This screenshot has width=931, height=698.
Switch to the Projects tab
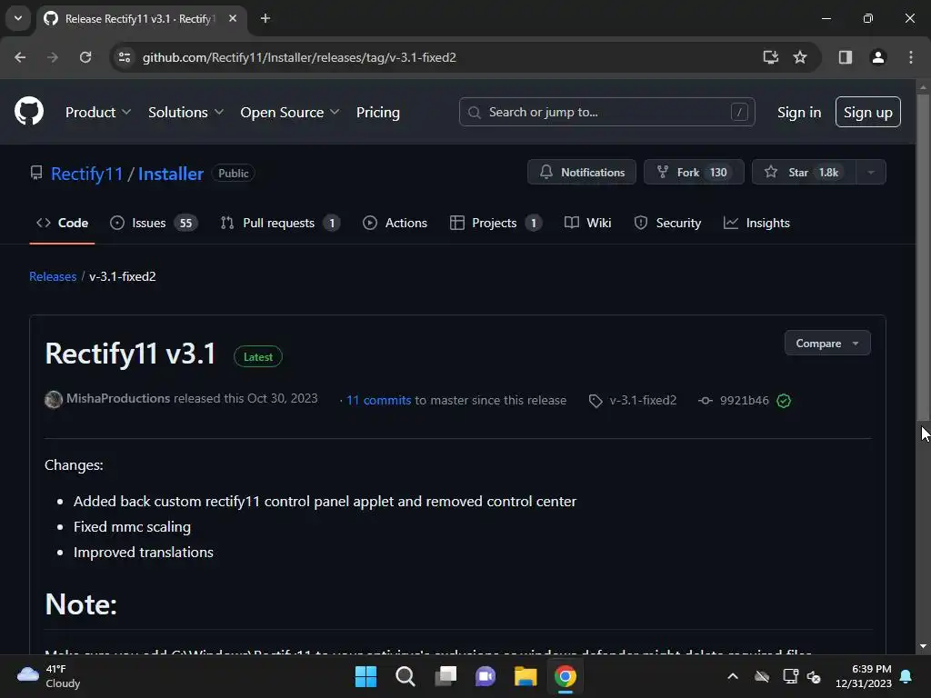tap(496, 224)
